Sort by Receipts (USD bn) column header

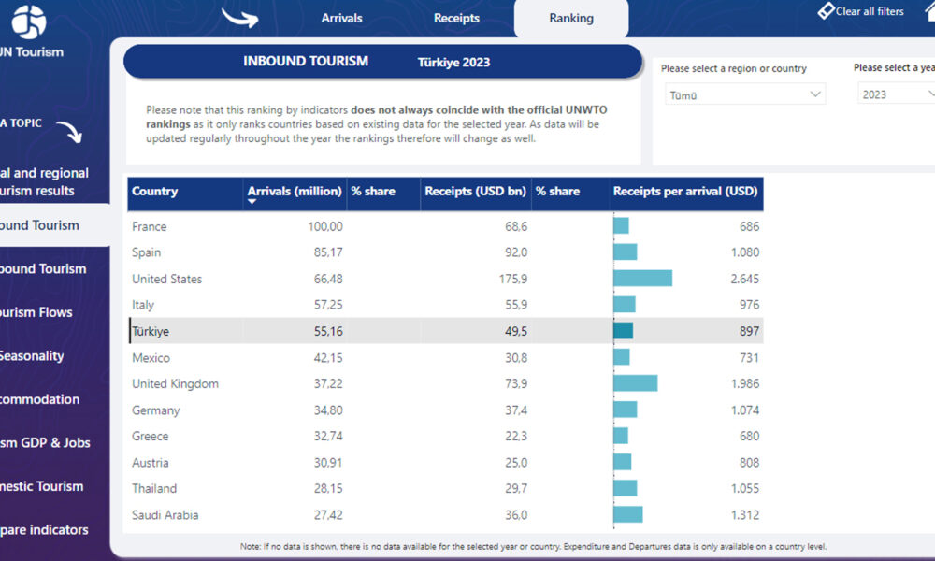click(475, 191)
